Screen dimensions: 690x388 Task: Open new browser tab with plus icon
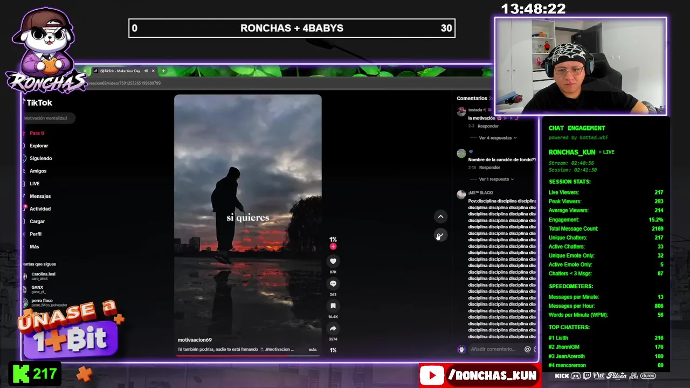point(163,71)
